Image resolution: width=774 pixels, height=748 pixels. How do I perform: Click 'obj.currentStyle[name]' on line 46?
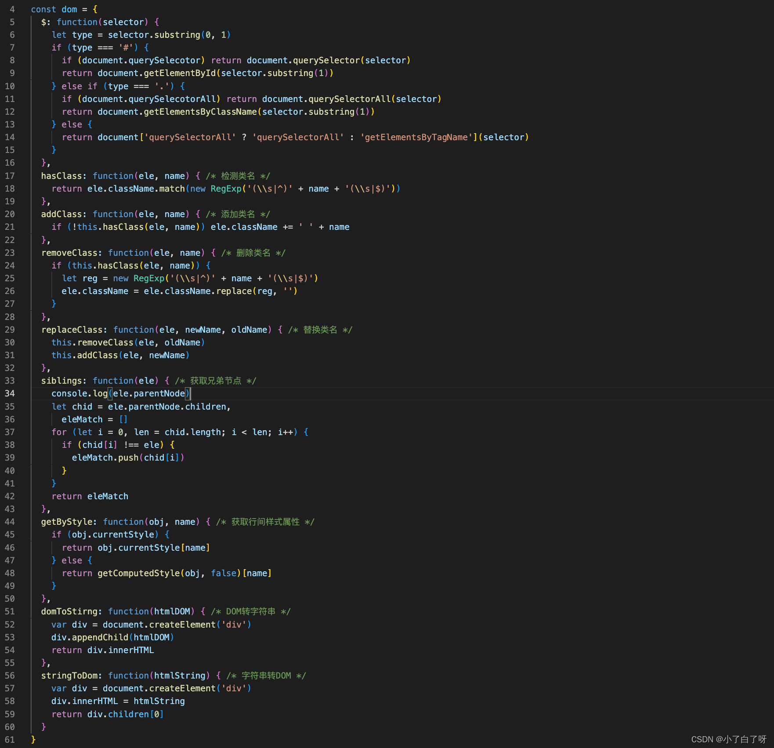point(154,548)
